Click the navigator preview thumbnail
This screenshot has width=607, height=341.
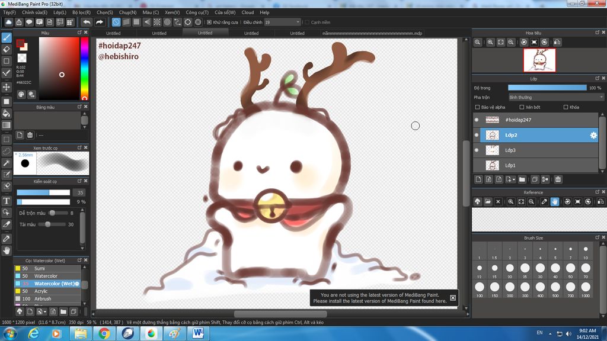[x=539, y=60]
